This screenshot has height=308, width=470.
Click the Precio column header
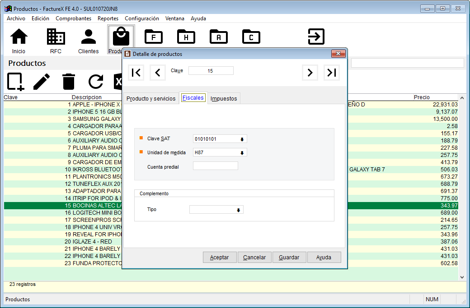(422, 97)
